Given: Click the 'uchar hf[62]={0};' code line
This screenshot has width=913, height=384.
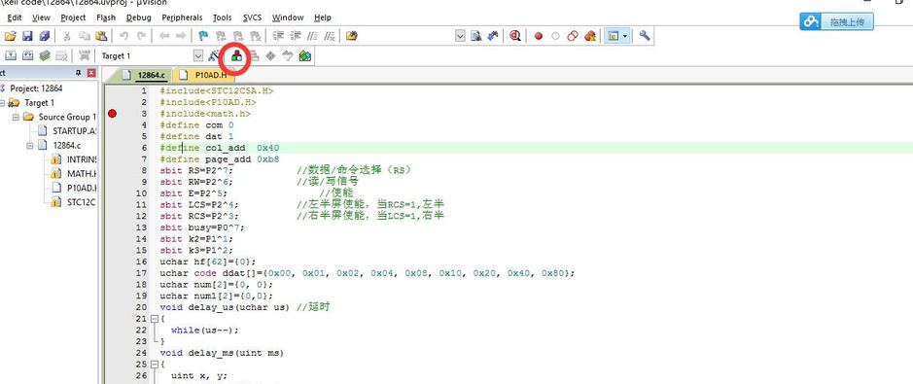Looking at the screenshot, I should pos(208,262).
